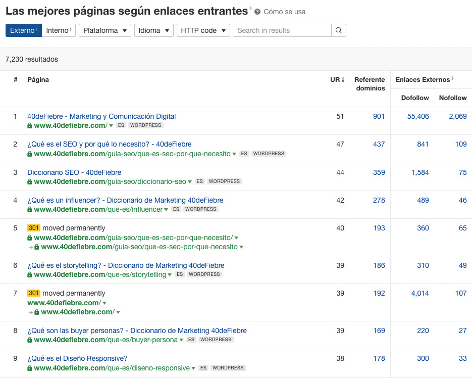Click the redirect arrow icon in row 7
The image size is (472, 378).
[30, 312]
